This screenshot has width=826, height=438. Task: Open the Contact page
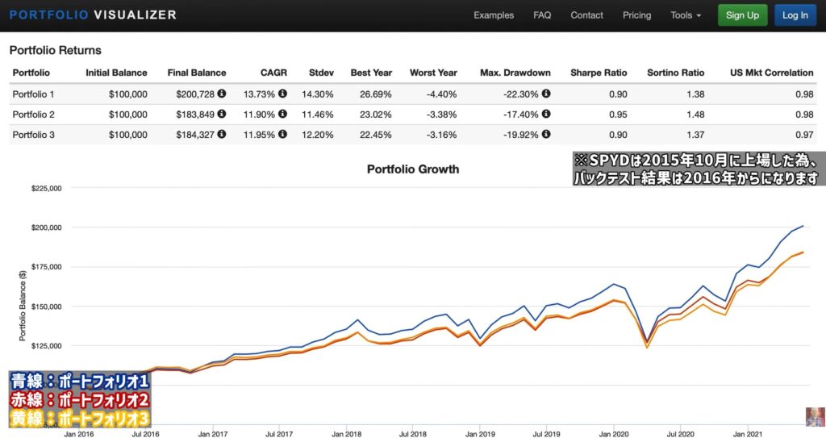pyautogui.click(x=586, y=15)
